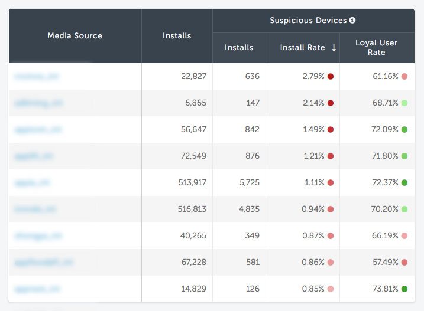Screen dimensions: 424x311
Task: Click the Suspicious Devices info icon
Action: (x=352, y=20)
